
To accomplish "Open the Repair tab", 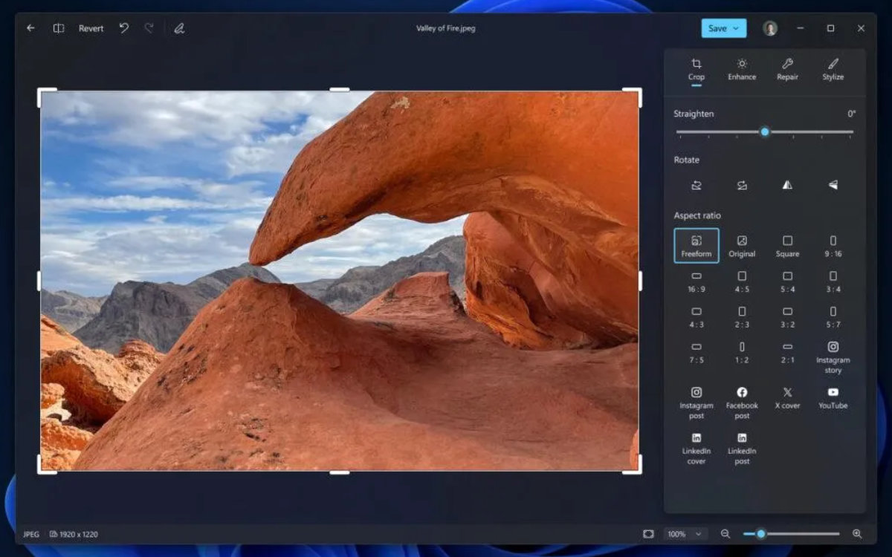I will point(787,70).
